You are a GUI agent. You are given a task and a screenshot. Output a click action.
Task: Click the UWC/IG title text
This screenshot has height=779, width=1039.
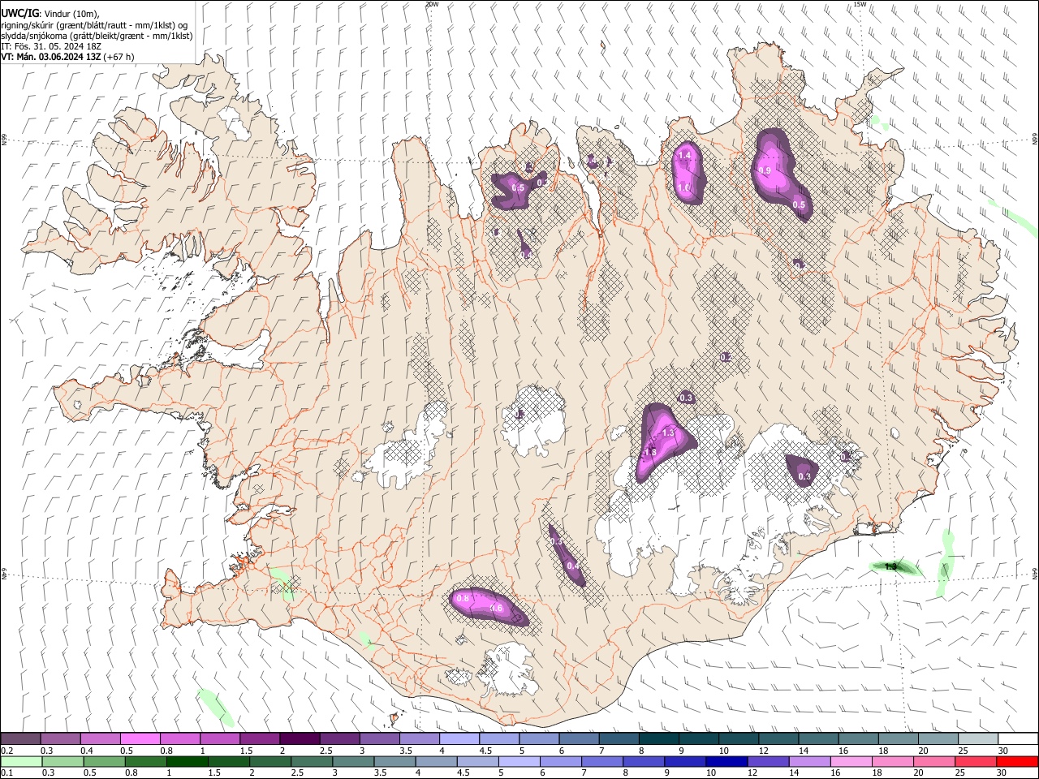[x=19, y=13]
